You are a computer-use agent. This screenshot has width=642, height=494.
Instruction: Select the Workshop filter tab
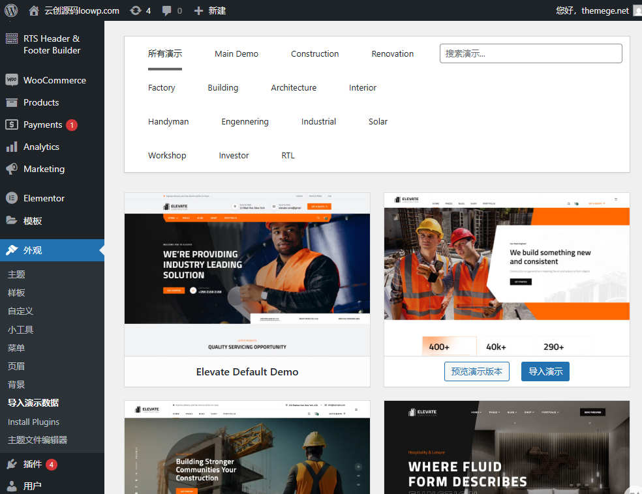click(167, 155)
